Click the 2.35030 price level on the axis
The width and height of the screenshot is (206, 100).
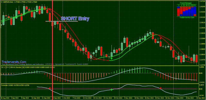pos(202,33)
